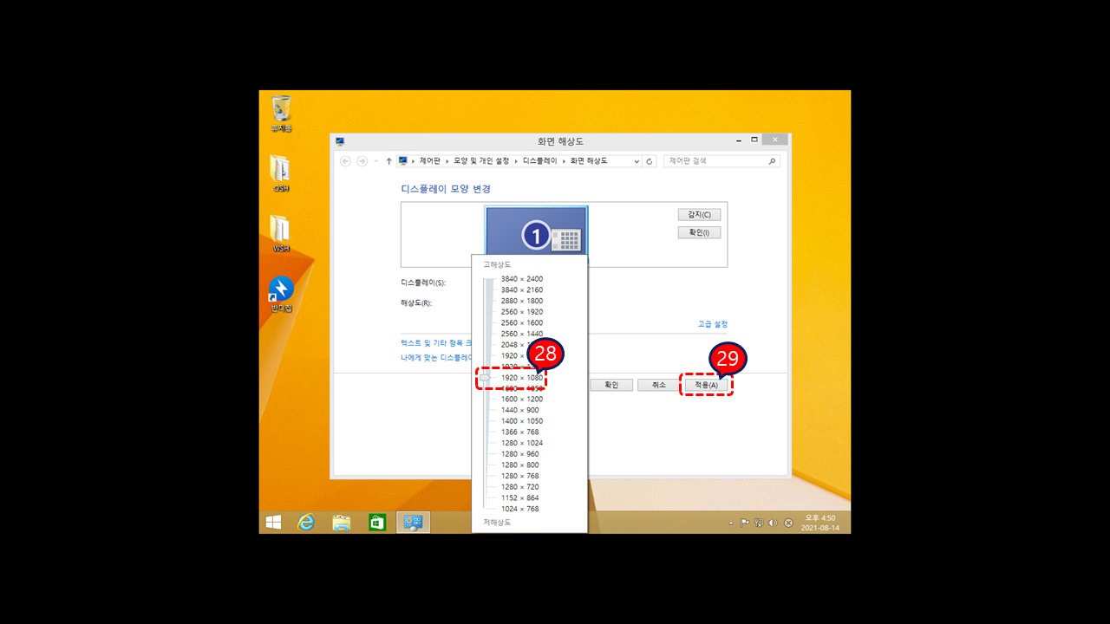Choose 1152 × 864 in the resolution list
1110x624 pixels.
point(520,497)
